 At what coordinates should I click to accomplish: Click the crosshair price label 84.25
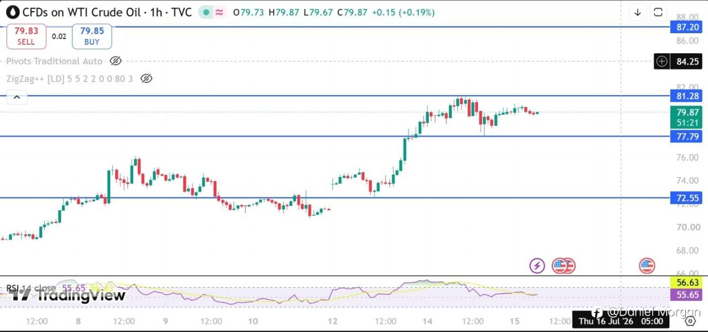[686, 61]
